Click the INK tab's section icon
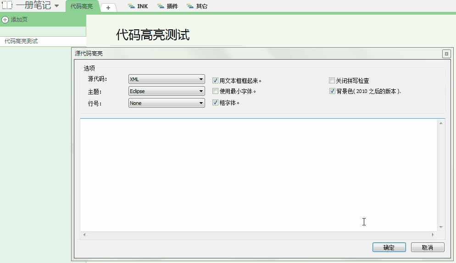Screen dimensions: 456x263 tap(132, 6)
